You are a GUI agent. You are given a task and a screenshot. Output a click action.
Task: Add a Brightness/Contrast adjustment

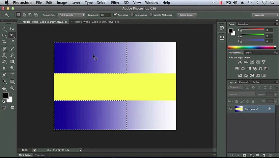click(x=240, y=62)
